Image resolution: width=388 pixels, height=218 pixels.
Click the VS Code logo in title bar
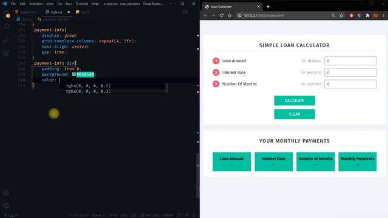[x=4, y=4]
